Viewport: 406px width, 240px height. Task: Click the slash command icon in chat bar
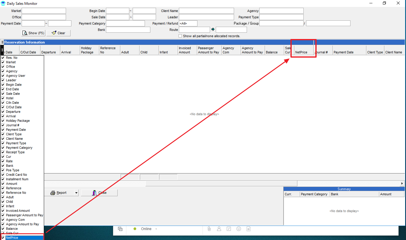tap(229, 229)
